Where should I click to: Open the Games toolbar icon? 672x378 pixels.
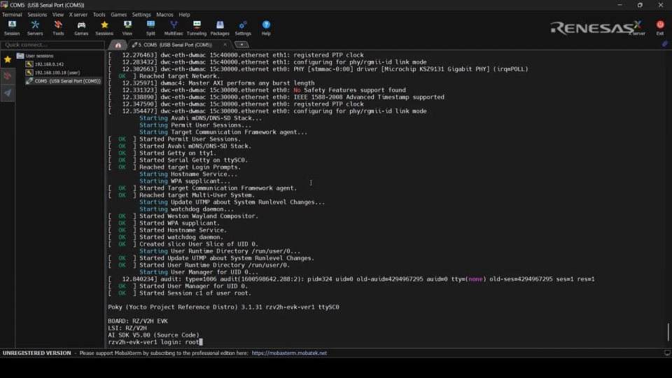tap(81, 28)
